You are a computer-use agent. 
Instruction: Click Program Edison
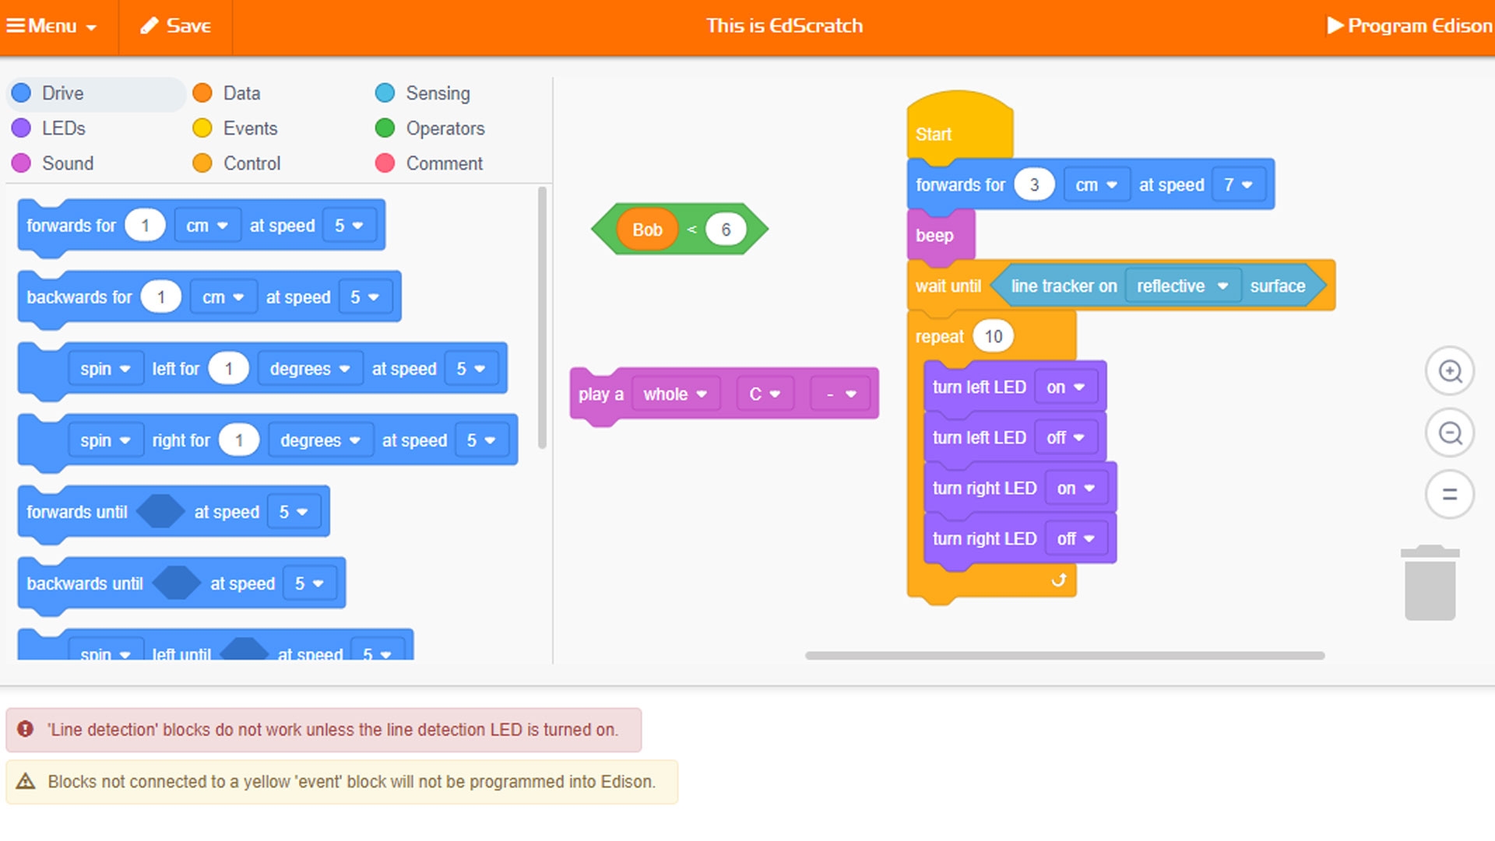coord(1409,26)
